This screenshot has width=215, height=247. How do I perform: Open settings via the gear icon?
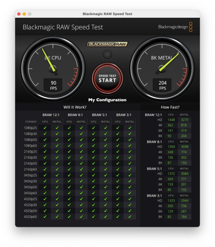click(107, 55)
